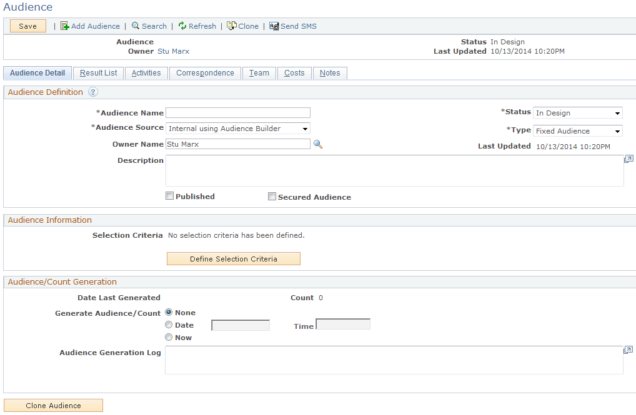This screenshot has height=415, width=636.
Task: Click the Audience/Count Generation section heading
Action: (62, 281)
